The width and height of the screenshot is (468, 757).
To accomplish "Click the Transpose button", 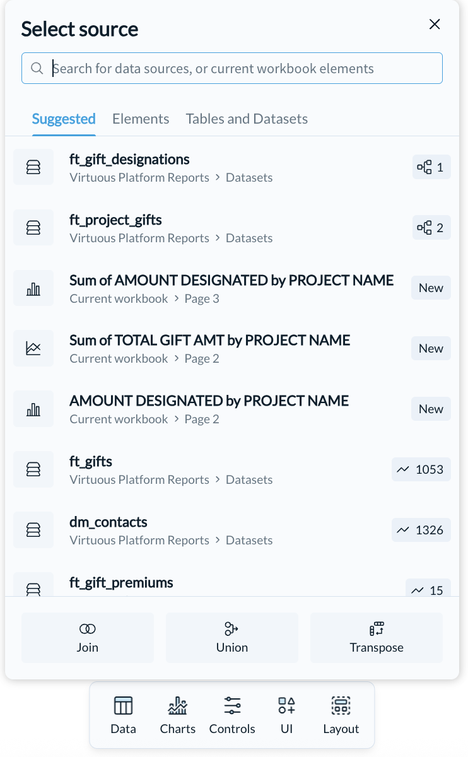I will point(377,638).
